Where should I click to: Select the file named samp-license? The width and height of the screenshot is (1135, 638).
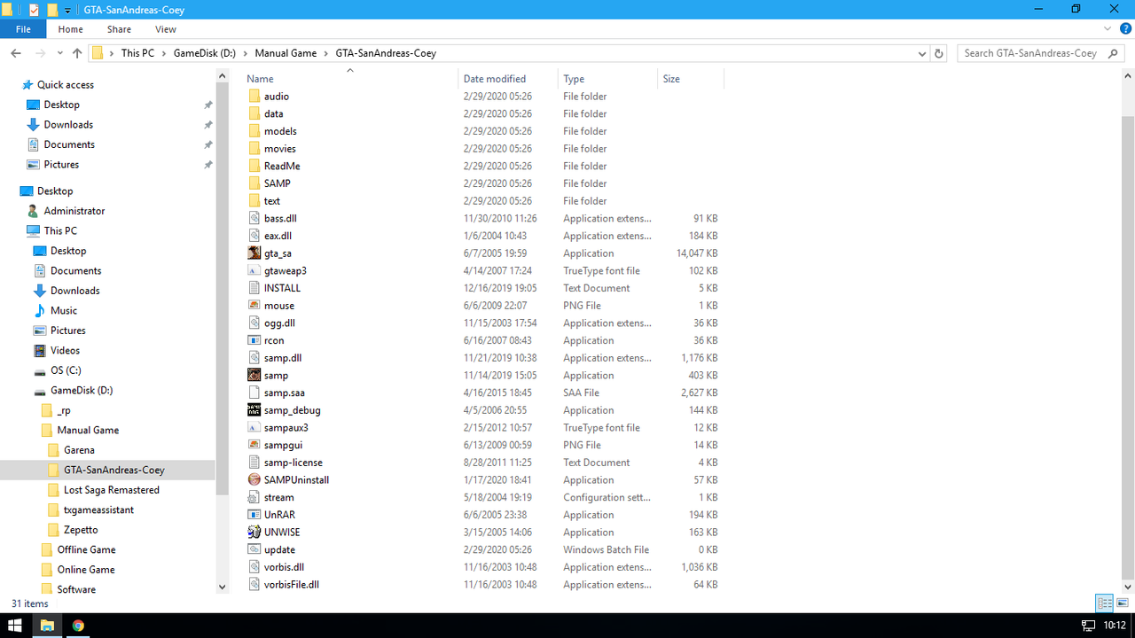point(293,463)
